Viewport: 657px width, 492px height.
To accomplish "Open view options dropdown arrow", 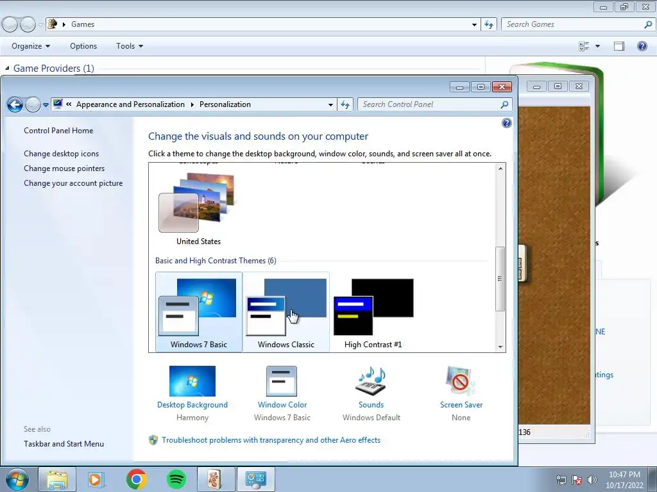I will click(x=597, y=46).
